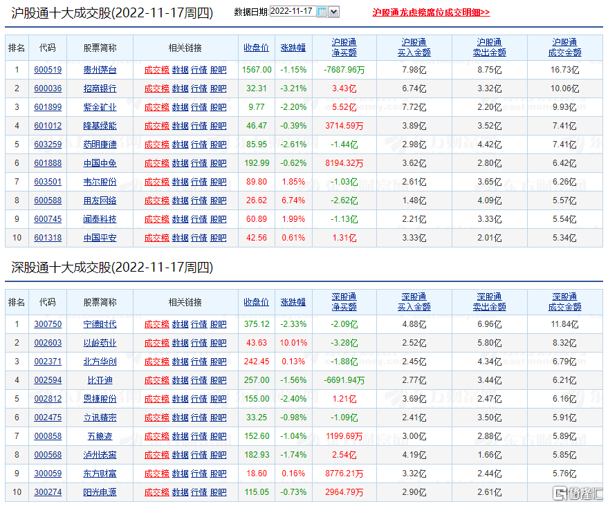Open 沪股通龙虎榜席位成交明细 link
This screenshot has height=506, width=608.
tap(431, 12)
